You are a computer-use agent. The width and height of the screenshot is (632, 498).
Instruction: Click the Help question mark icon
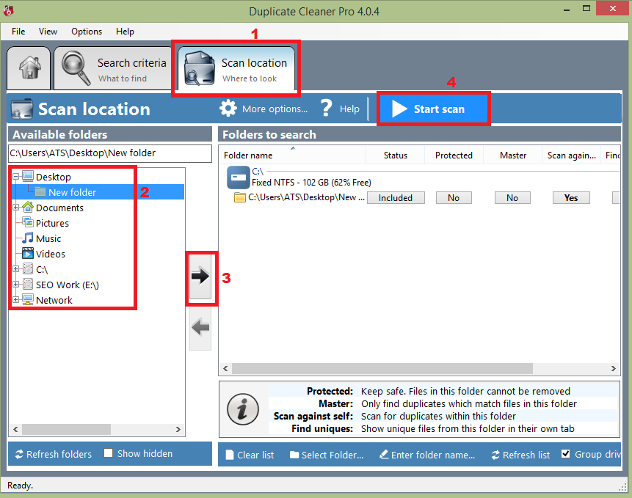327,109
